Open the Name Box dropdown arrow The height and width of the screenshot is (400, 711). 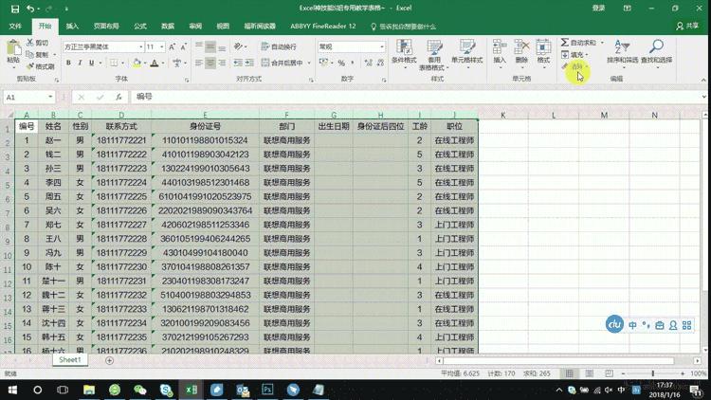[x=50, y=97]
